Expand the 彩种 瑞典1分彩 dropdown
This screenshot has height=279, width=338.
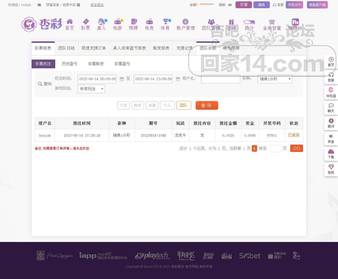point(275,79)
